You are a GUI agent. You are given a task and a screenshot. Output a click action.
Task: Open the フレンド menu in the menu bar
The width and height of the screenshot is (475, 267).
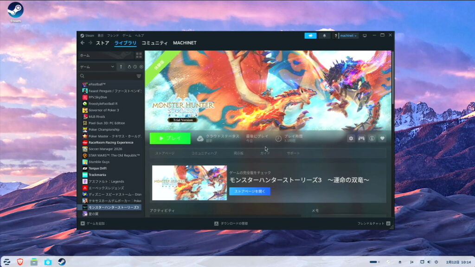[113, 36]
